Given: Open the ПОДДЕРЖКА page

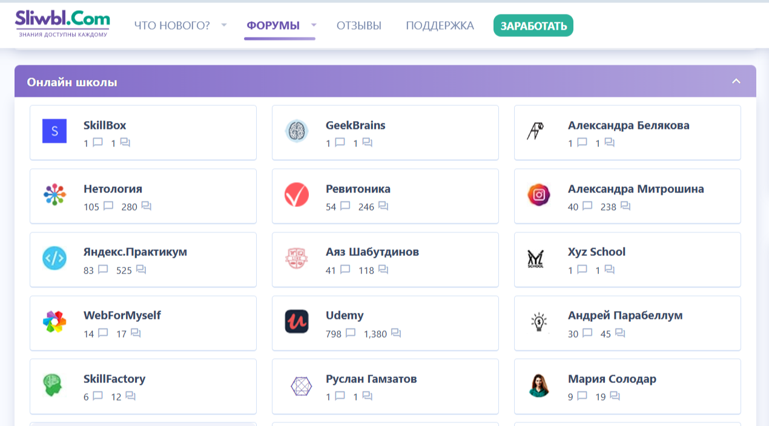Looking at the screenshot, I should 440,25.
